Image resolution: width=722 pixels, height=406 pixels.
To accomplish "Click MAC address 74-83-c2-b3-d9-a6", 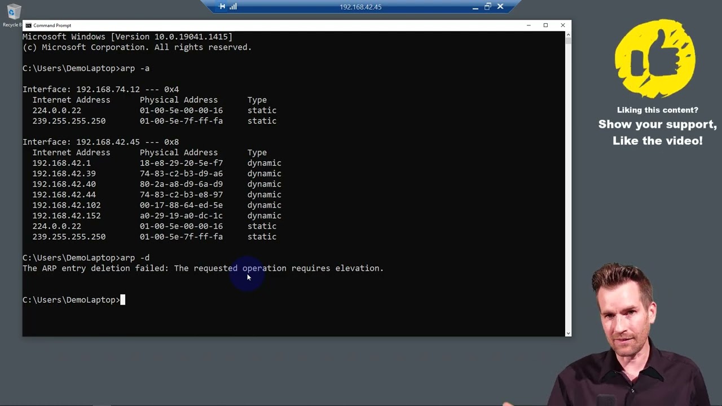I will click(181, 174).
